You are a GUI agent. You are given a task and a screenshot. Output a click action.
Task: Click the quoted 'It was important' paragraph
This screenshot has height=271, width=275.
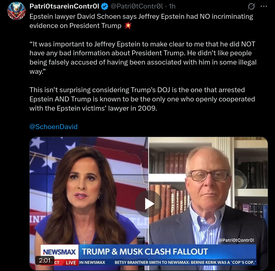(x=143, y=58)
